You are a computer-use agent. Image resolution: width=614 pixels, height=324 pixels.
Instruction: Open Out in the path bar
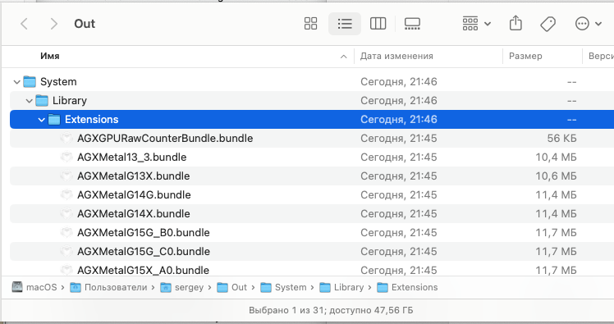pyautogui.click(x=239, y=287)
